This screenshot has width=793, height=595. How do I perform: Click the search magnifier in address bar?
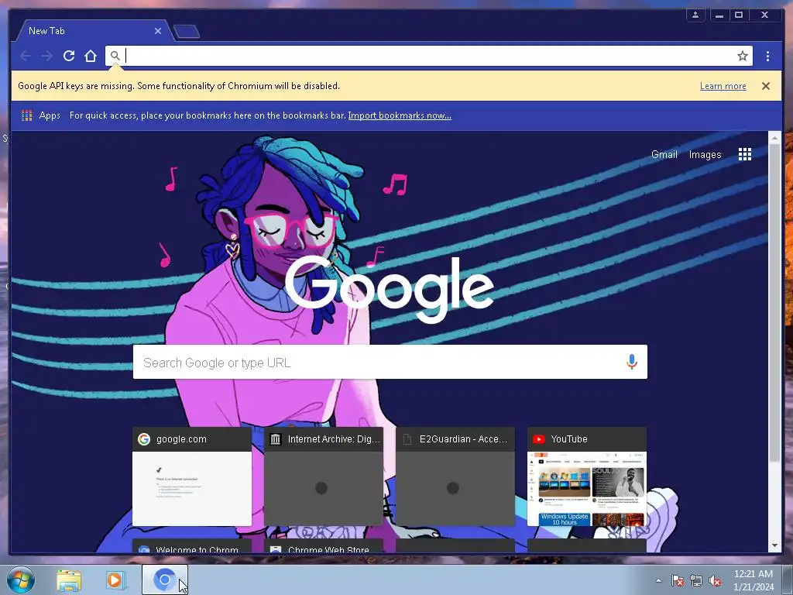(x=115, y=56)
